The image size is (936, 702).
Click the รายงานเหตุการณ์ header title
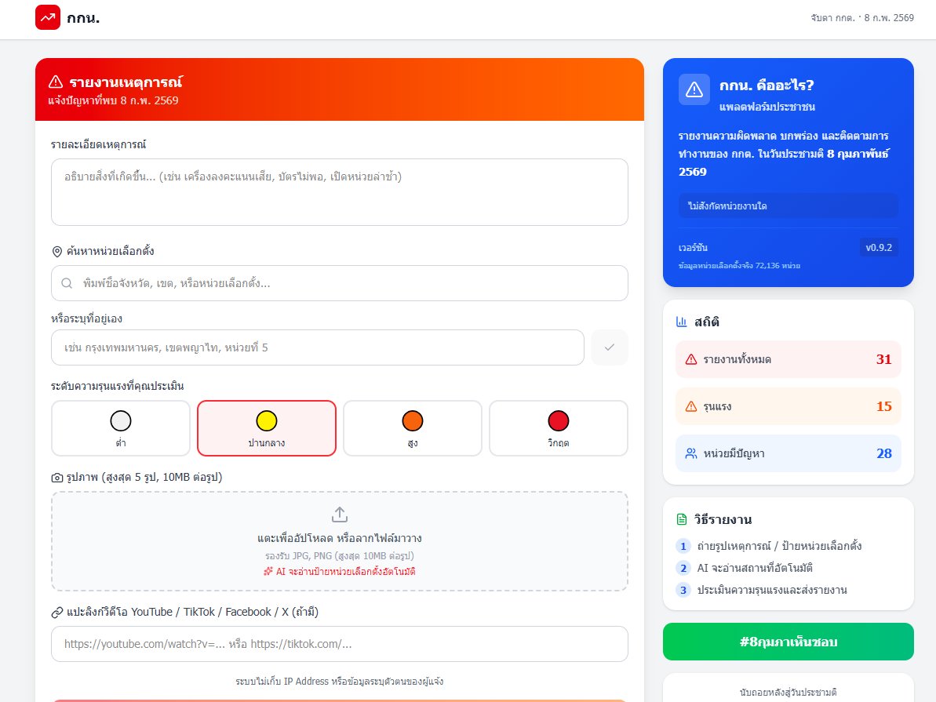[126, 82]
